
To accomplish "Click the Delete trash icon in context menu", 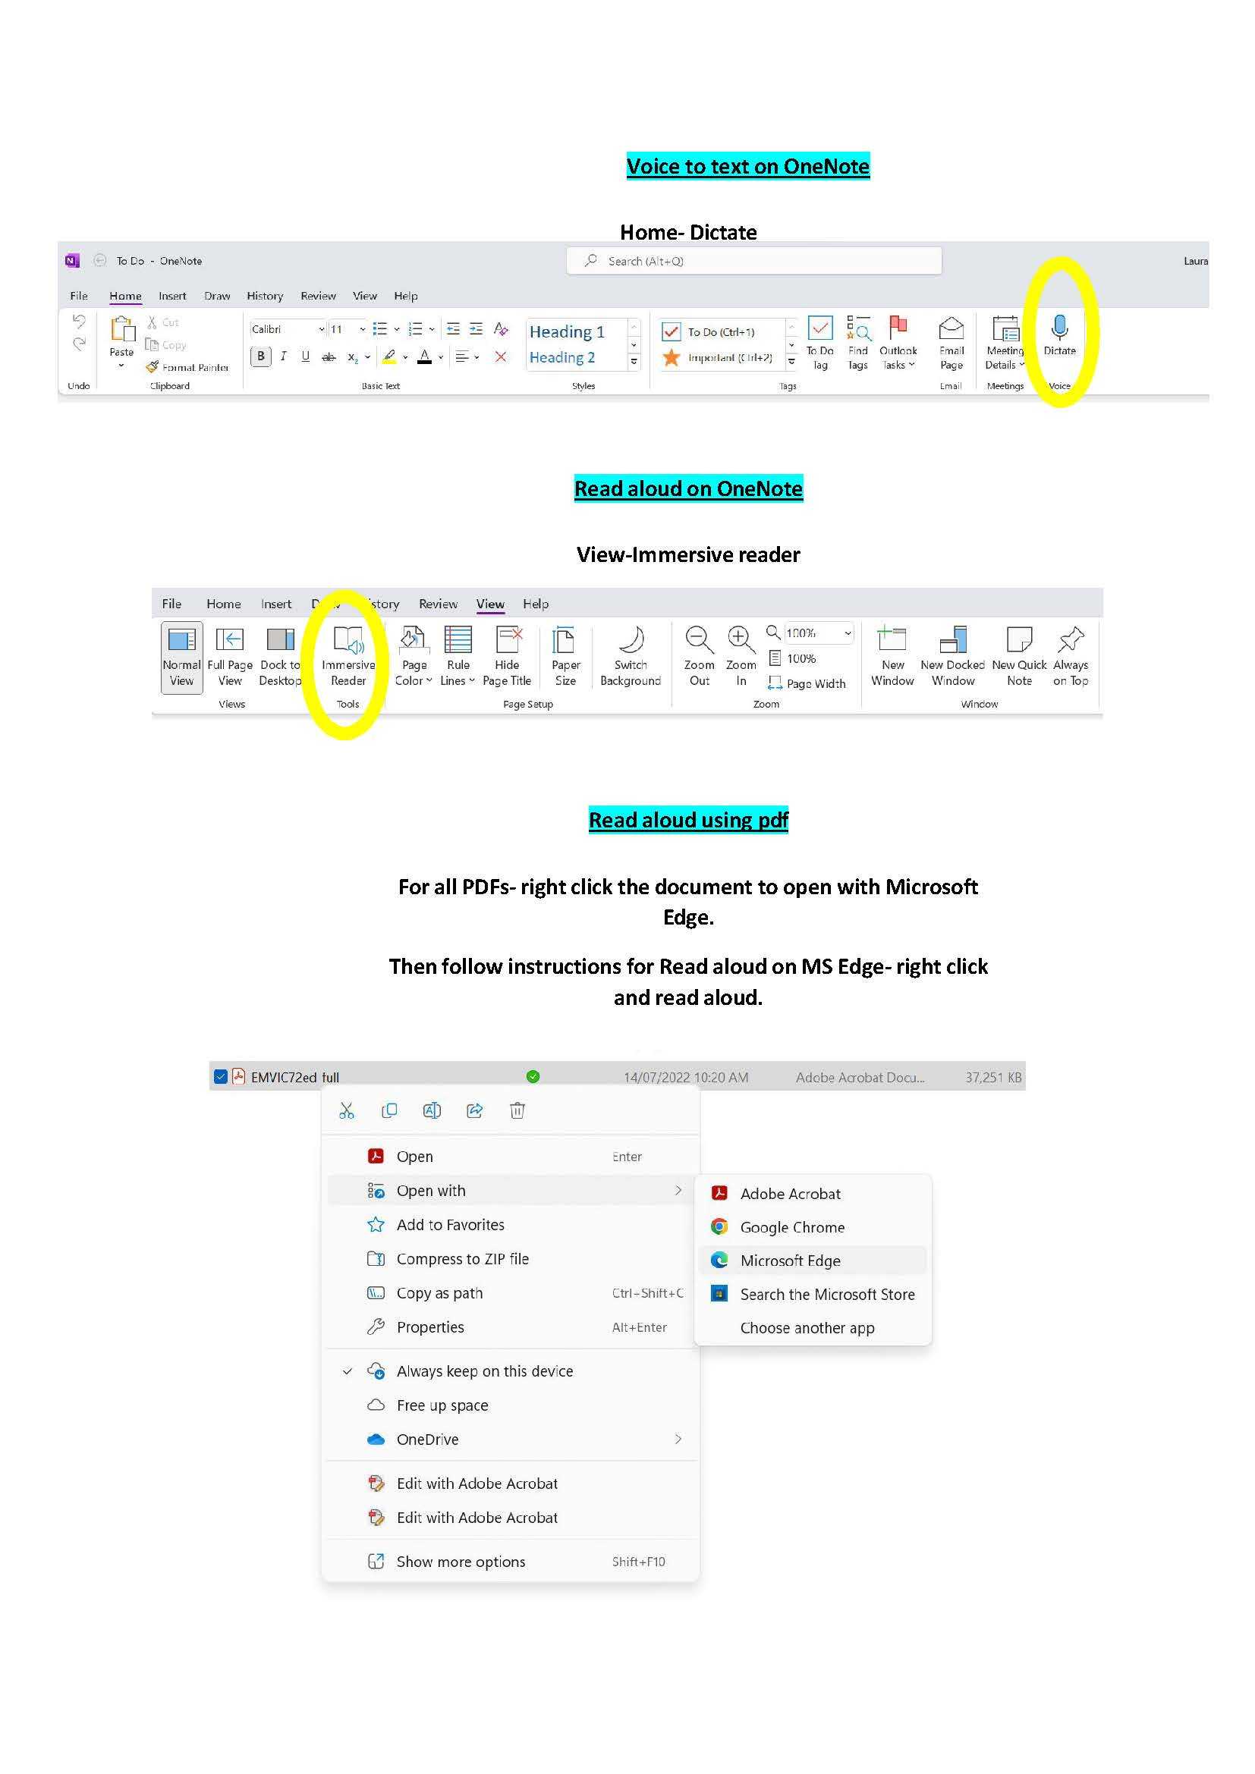I will tap(517, 1110).
